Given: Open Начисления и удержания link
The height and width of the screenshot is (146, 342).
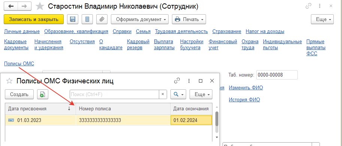Looking at the screenshot, I should coord(49,45).
